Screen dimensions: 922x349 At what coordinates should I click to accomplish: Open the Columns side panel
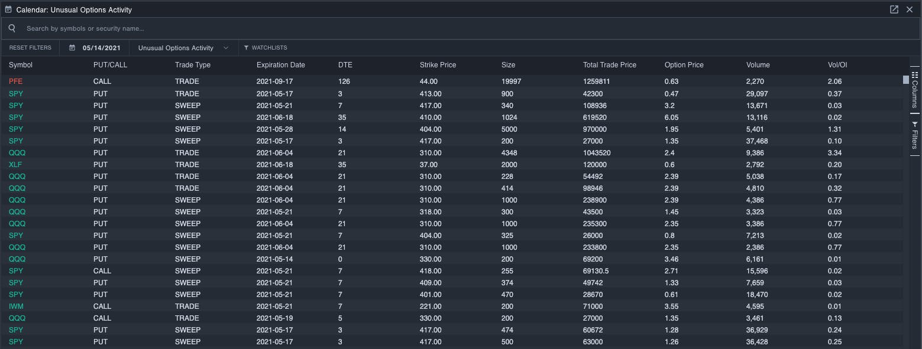(x=915, y=89)
